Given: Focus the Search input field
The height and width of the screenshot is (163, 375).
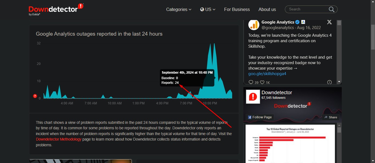Looking at the screenshot, I should (307, 9).
